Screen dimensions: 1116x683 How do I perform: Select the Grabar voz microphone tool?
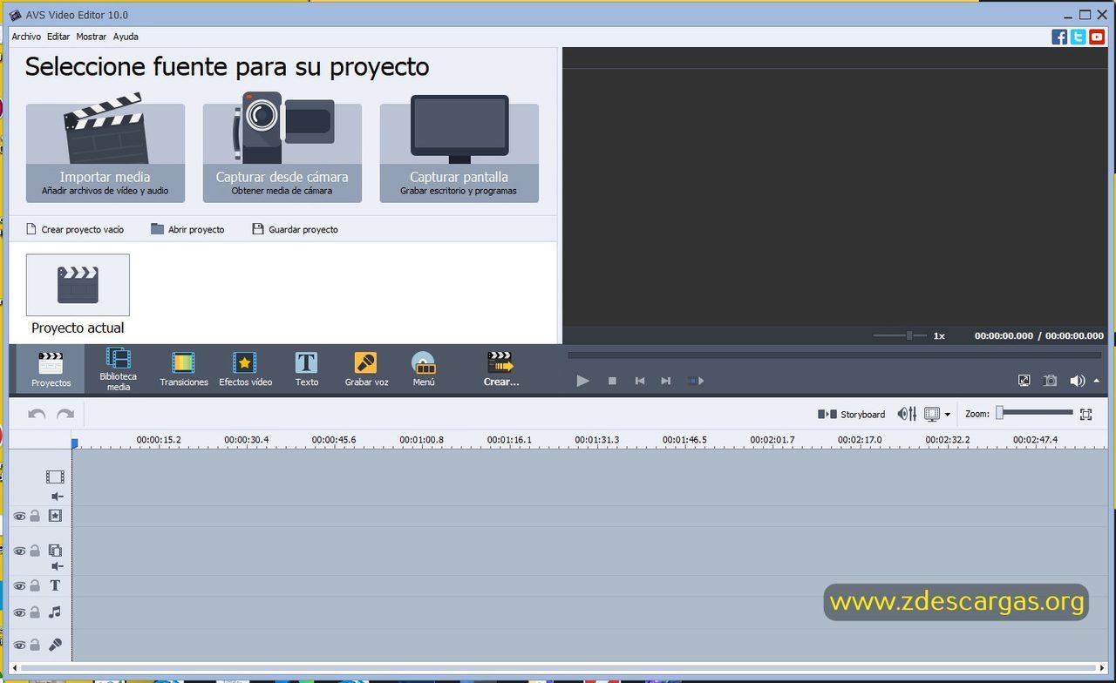tap(366, 369)
